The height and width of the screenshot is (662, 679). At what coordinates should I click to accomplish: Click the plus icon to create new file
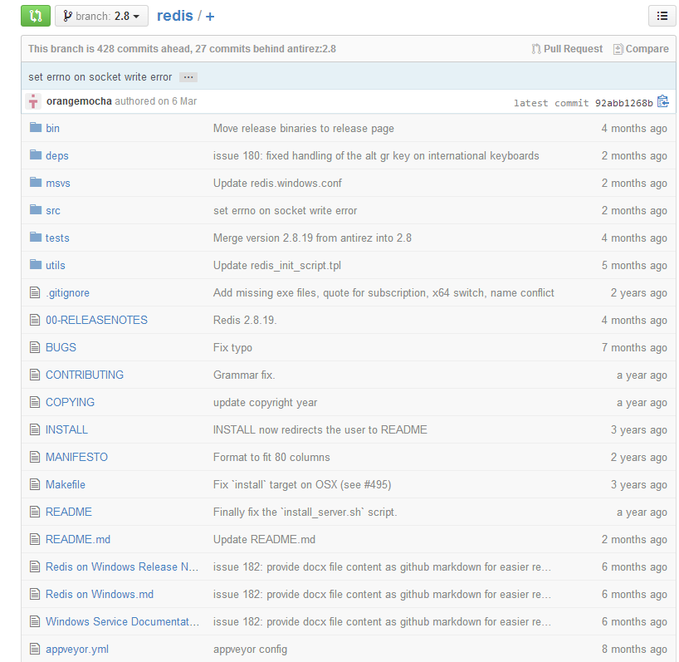click(210, 17)
